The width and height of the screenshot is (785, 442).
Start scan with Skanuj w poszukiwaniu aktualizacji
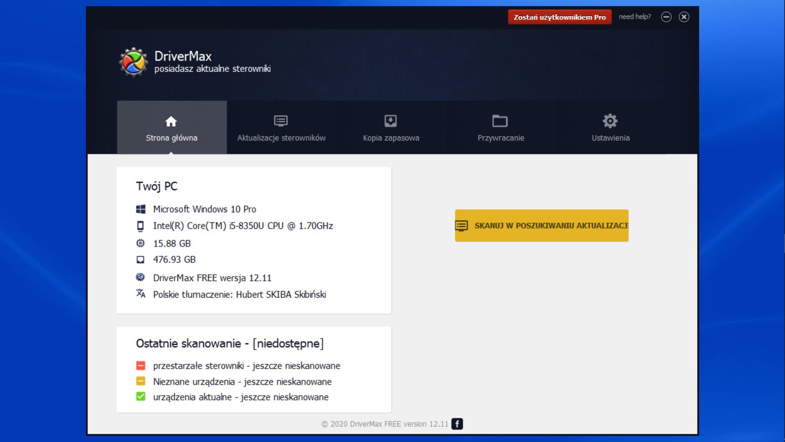(542, 226)
